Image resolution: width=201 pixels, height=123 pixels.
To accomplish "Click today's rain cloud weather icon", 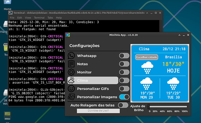I will click(x=147, y=68).
